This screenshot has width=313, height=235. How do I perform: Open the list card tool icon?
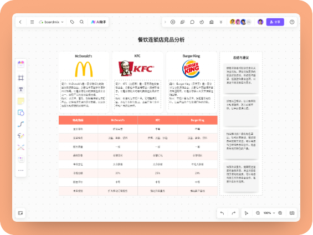[x=20, y=159]
